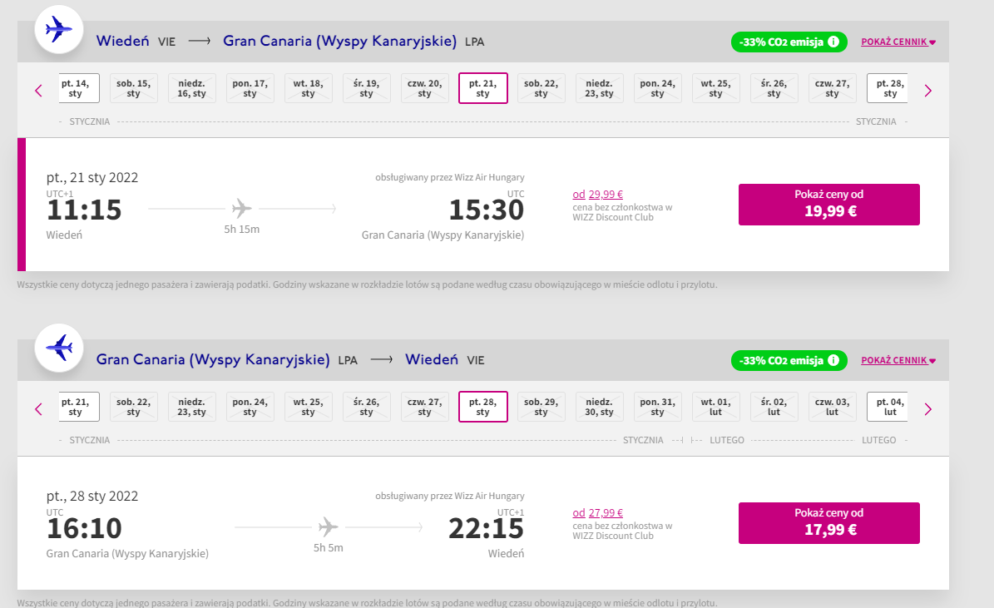
Task: Select outbound date sob. 22, sty
Action: coord(542,88)
